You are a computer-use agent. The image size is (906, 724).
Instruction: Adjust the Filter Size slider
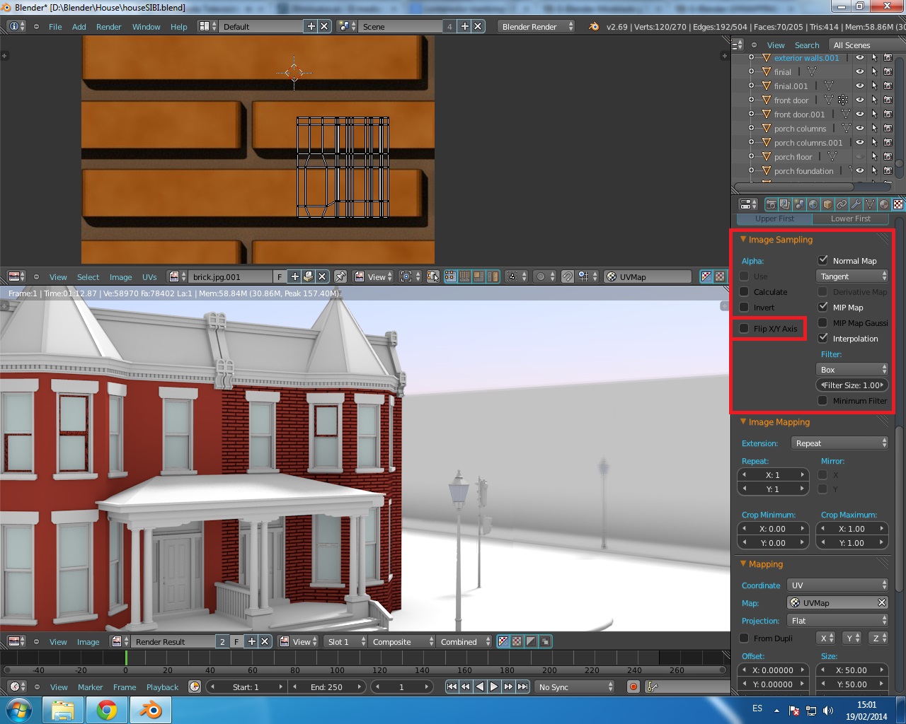pos(852,385)
